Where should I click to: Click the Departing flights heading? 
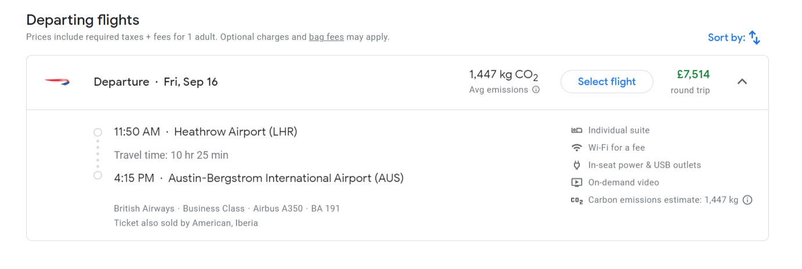tap(83, 20)
